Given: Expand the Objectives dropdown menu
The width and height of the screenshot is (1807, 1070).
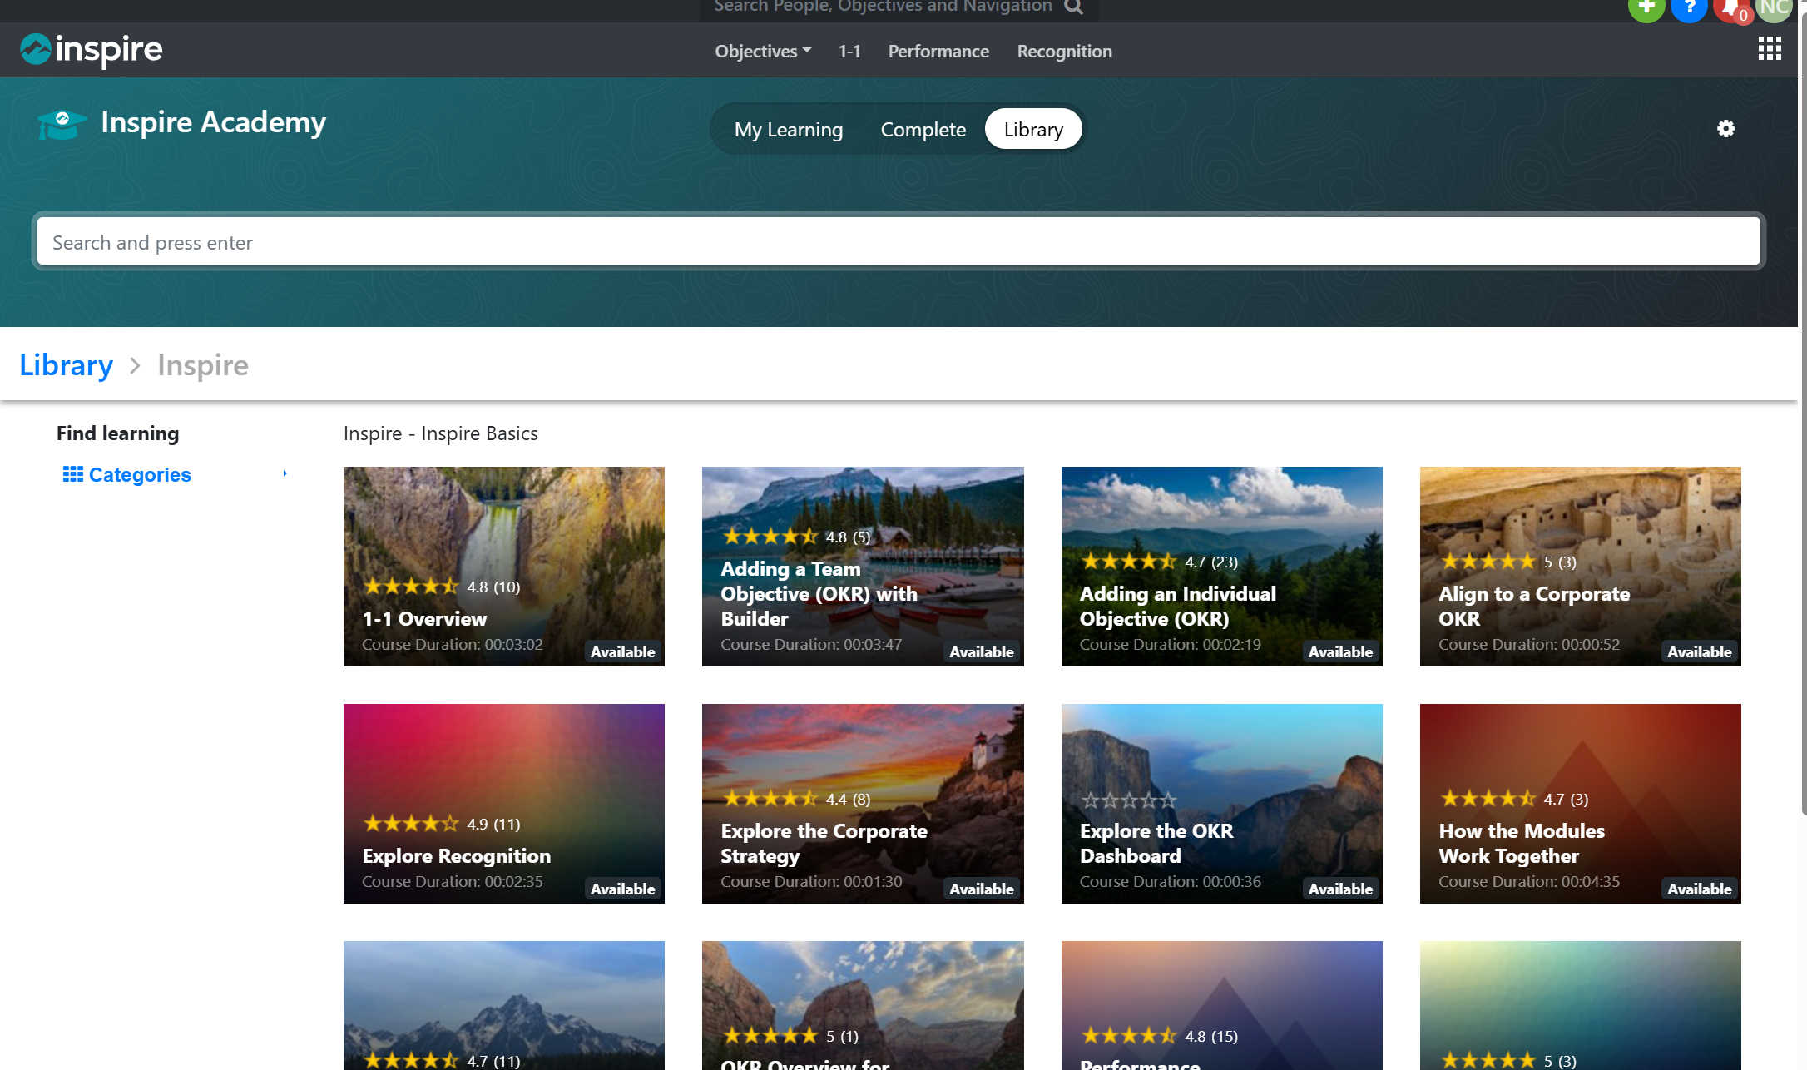Looking at the screenshot, I should point(763,52).
